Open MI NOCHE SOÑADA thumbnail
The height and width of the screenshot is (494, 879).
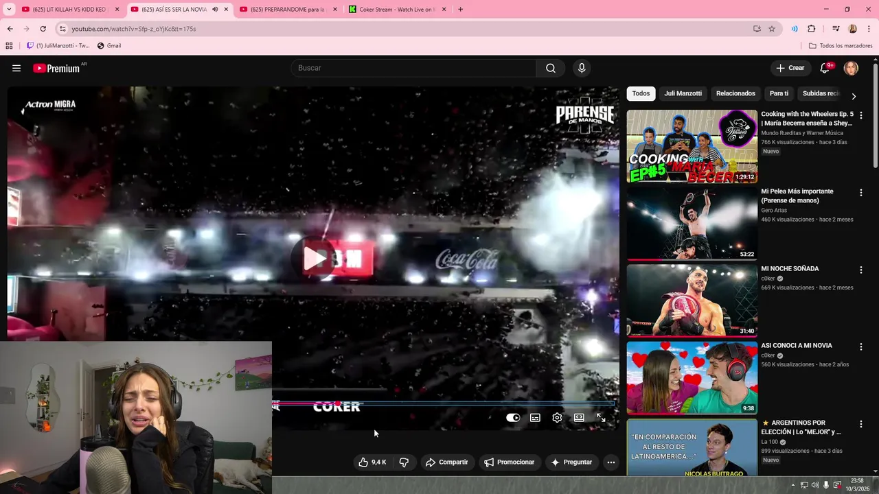[x=692, y=301]
